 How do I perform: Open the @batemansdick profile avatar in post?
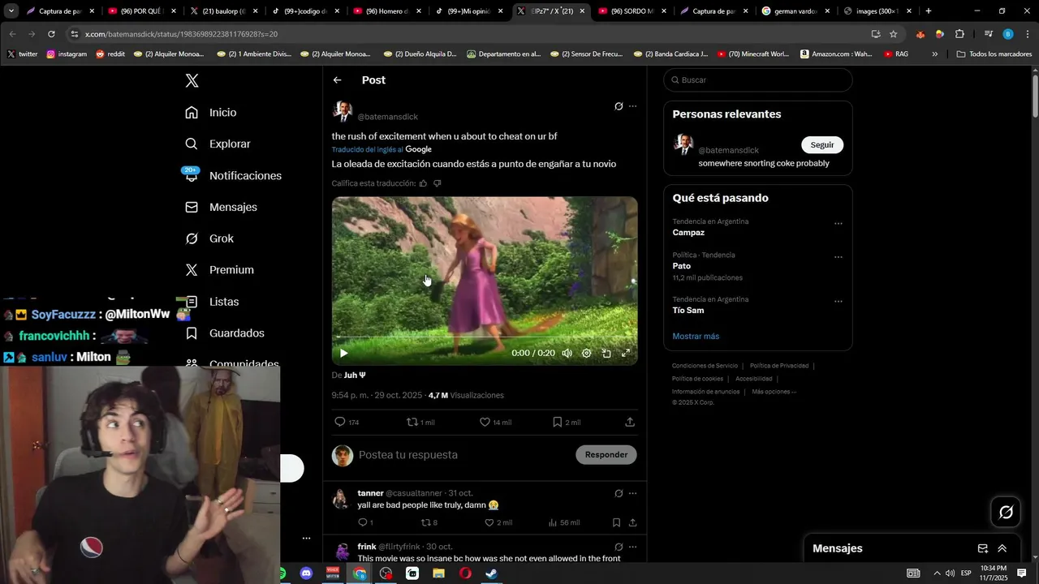[343, 112]
